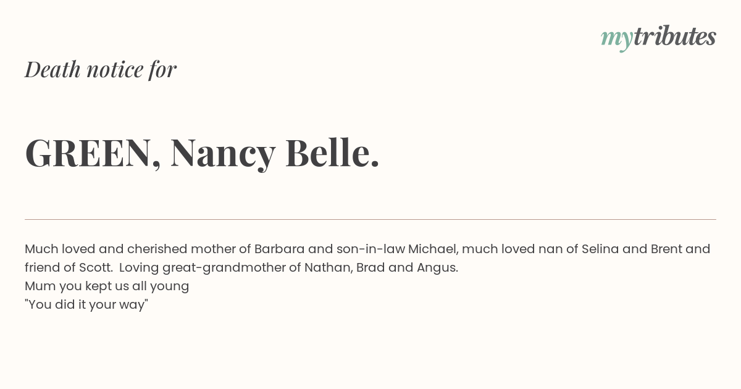Click the name "Brent" in the notice
Image resolution: width=741 pixels, height=389 pixels.
(x=666, y=249)
